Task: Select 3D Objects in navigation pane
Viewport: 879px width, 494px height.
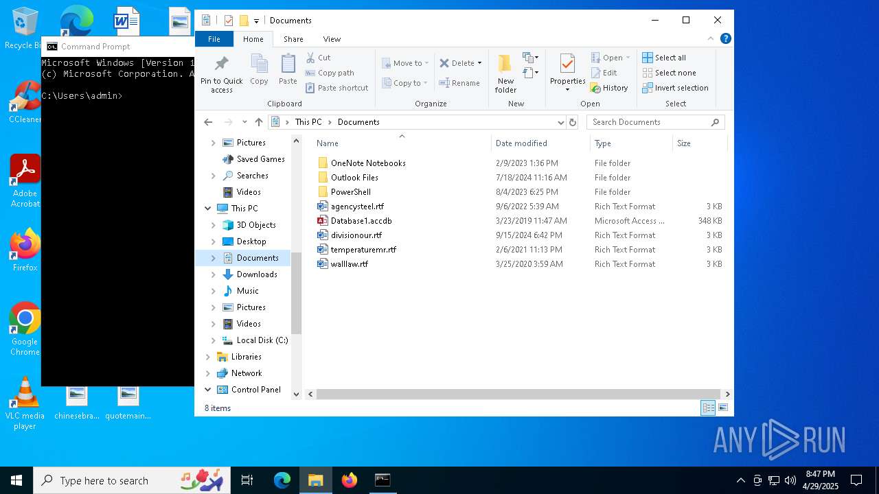Action: click(256, 225)
